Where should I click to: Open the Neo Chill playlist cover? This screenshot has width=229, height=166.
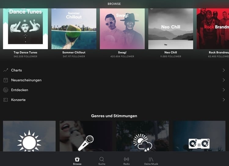(x=171, y=29)
